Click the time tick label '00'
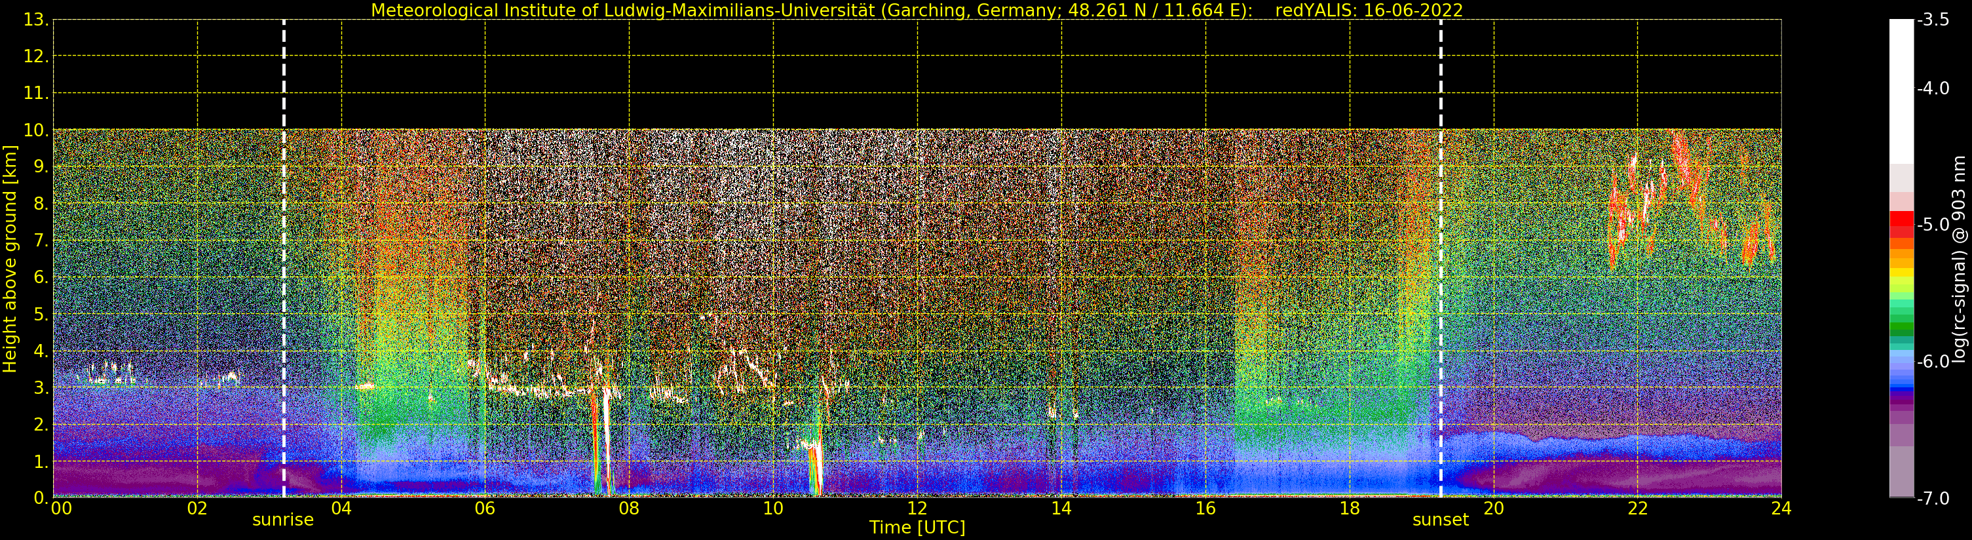This screenshot has height=540, width=1972. pyautogui.click(x=61, y=509)
